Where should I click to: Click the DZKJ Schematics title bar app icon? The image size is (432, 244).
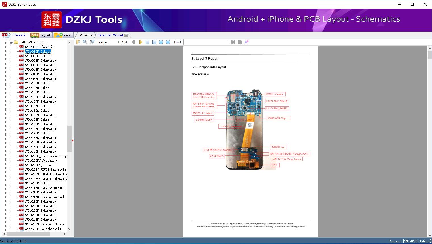[x=4, y=4]
